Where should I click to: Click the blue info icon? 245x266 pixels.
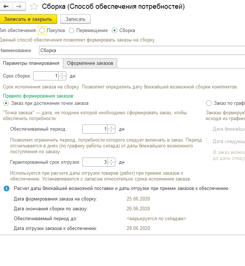pos(7,188)
